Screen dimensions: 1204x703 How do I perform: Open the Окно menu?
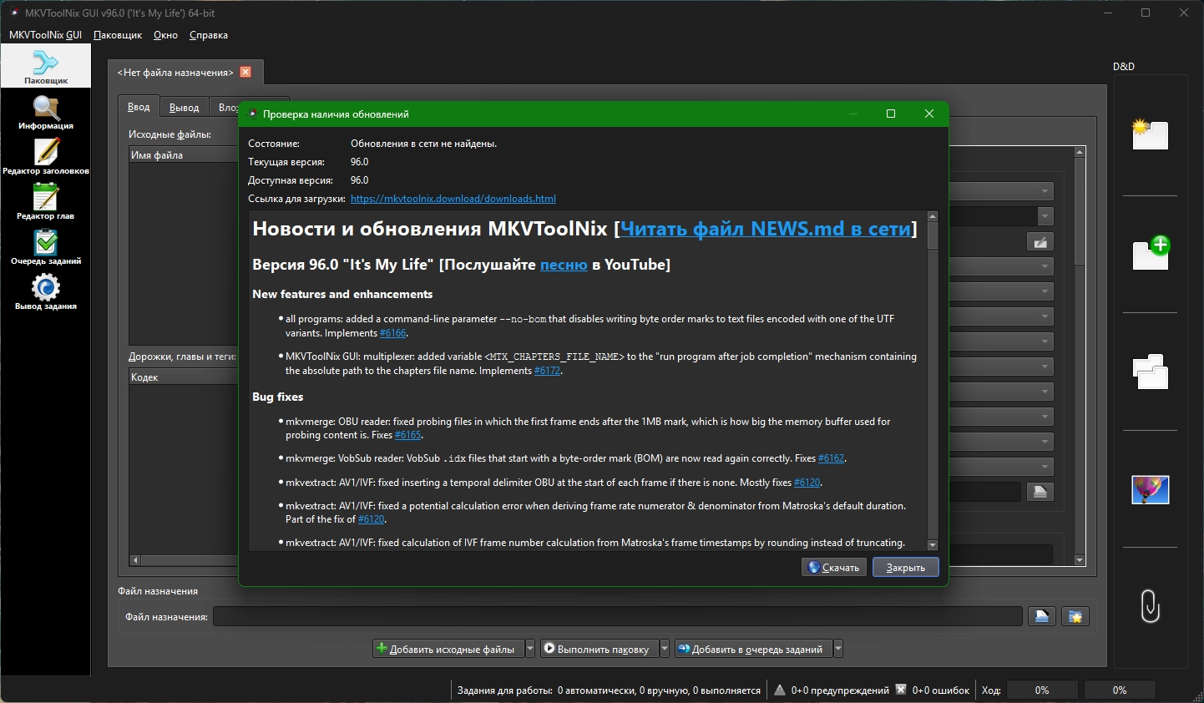coord(165,35)
